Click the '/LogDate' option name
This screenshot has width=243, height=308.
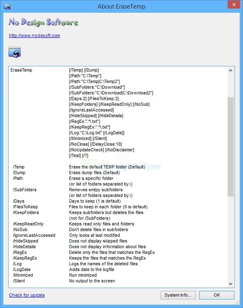(x=22, y=269)
